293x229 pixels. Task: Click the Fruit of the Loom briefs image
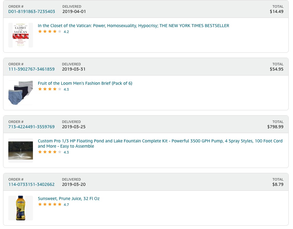(x=21, y=93)
